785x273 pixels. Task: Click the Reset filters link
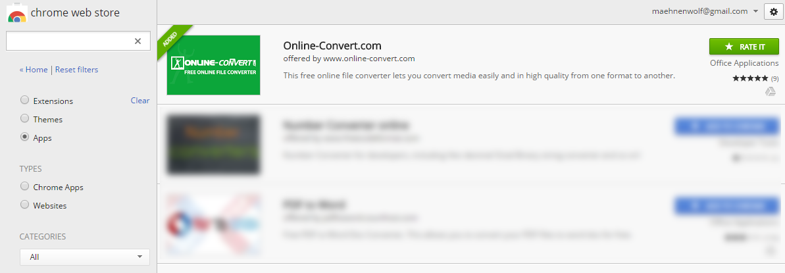click(76, 70)
